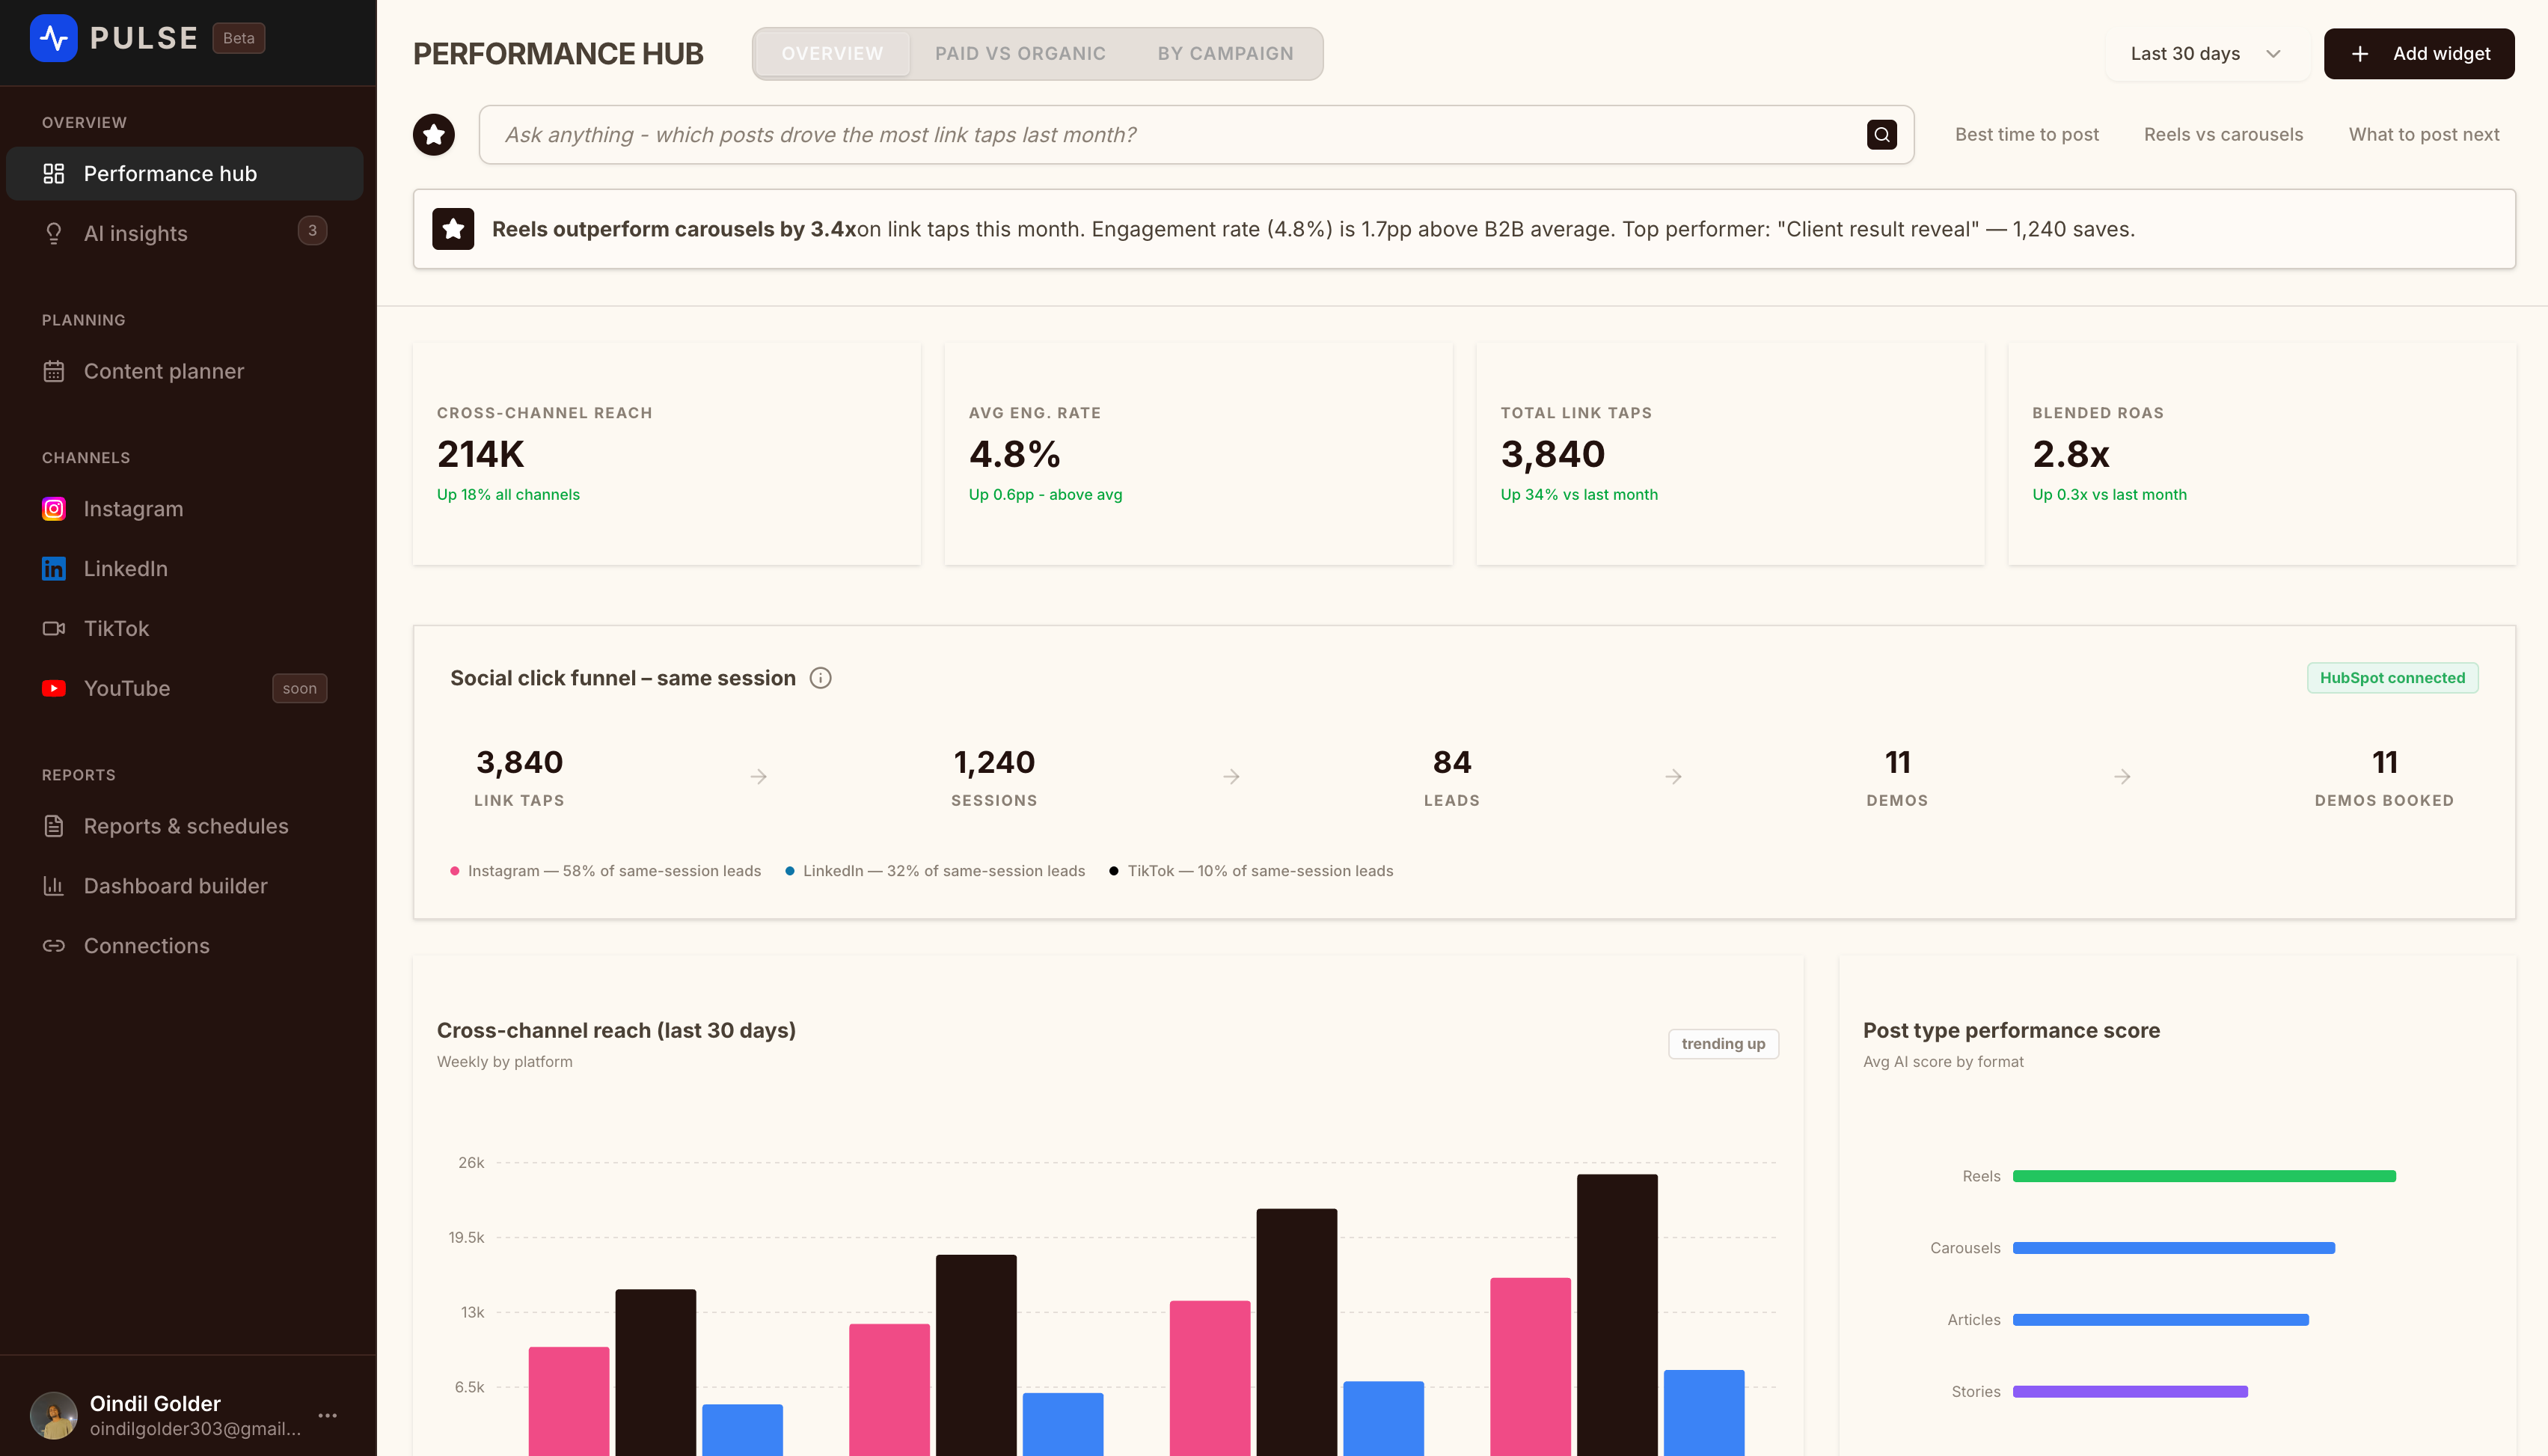Open the Performance hub grid icon
The width and height of the screenshot is (2548, 1456).
54,174
